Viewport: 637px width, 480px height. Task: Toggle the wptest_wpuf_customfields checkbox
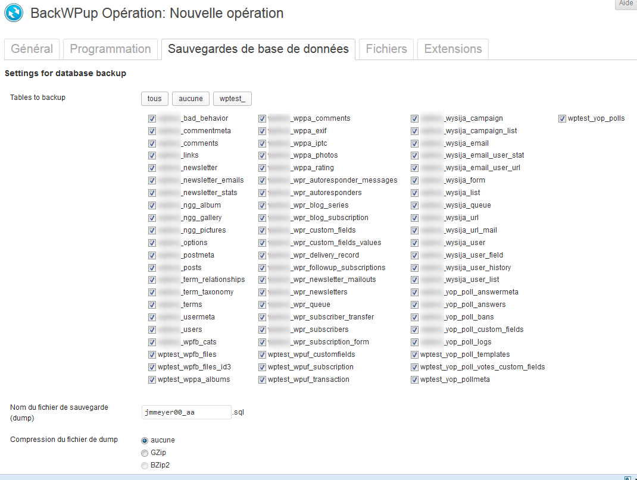[262, 355]
